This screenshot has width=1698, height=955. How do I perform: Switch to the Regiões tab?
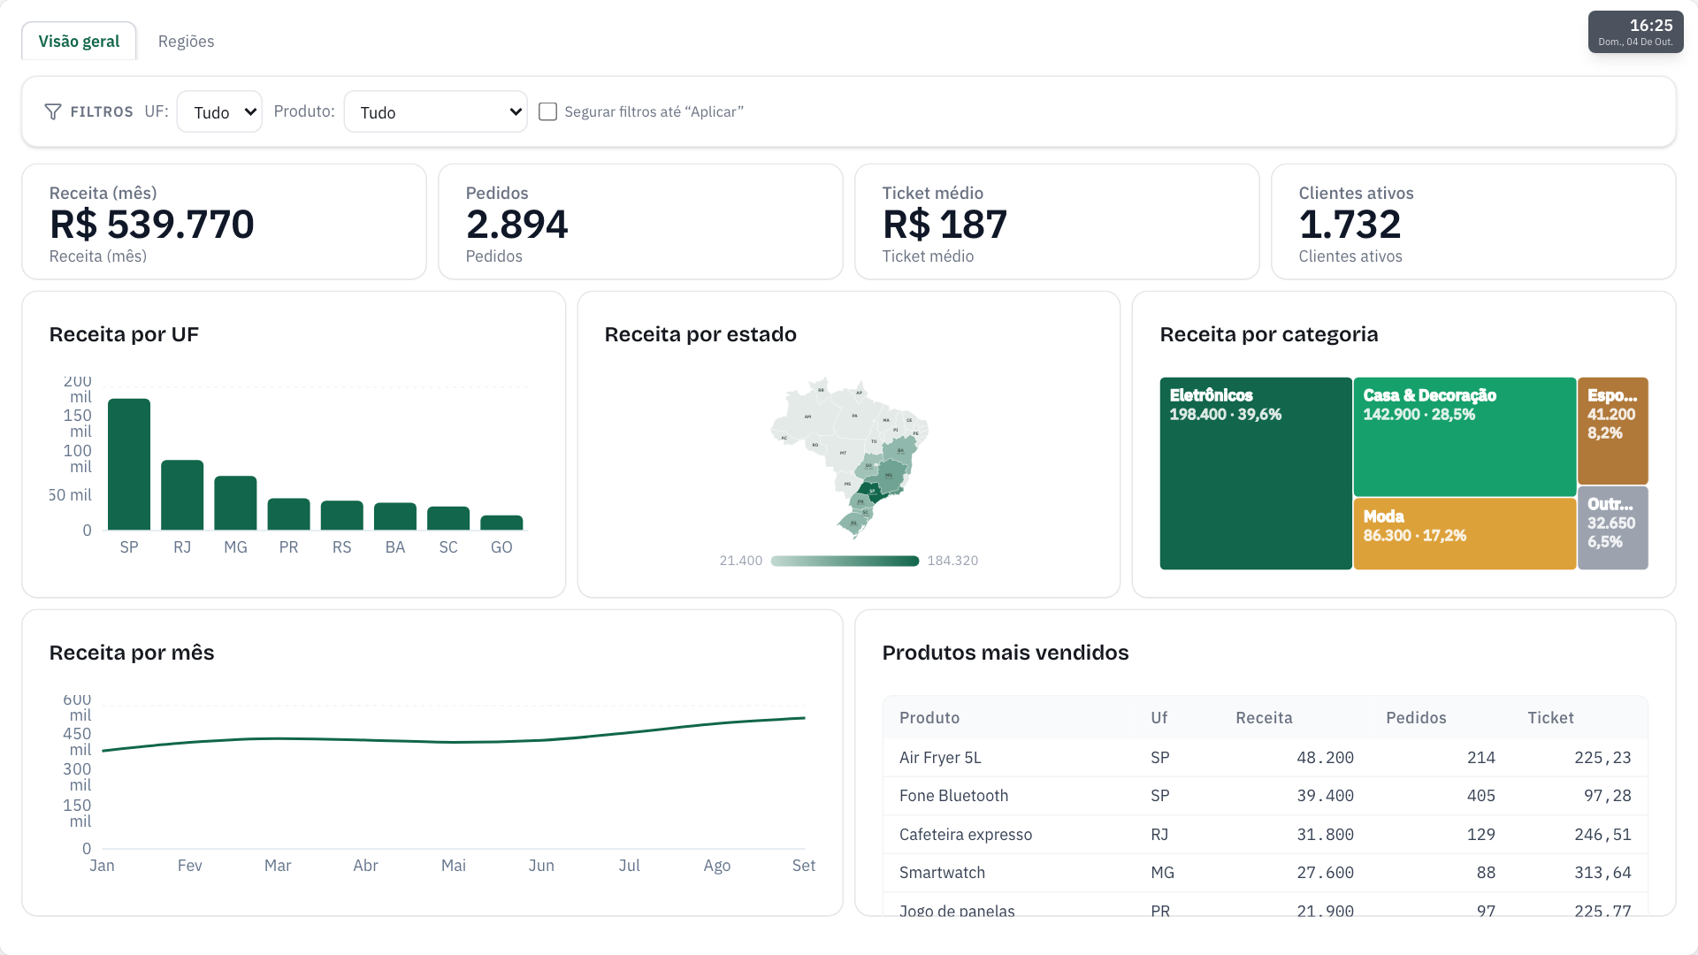point(186,41)
